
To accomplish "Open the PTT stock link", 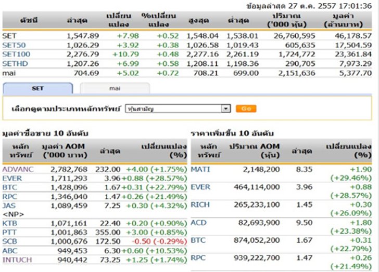I will point(9,232).
